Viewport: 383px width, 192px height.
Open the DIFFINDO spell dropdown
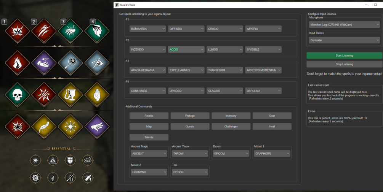tap(186, 29)
